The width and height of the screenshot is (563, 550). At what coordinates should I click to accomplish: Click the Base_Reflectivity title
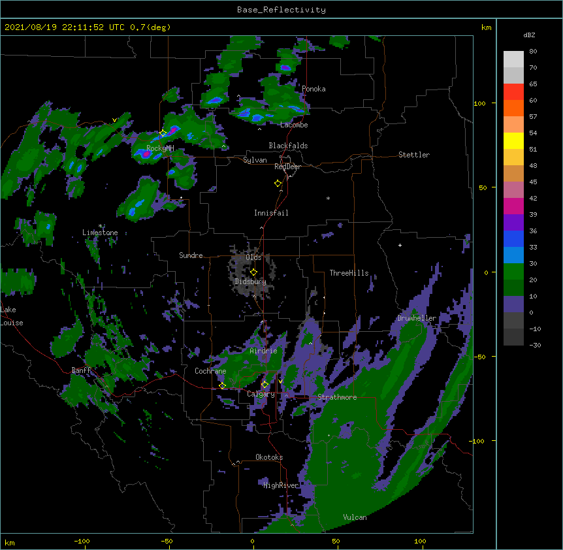coord(281,10)
